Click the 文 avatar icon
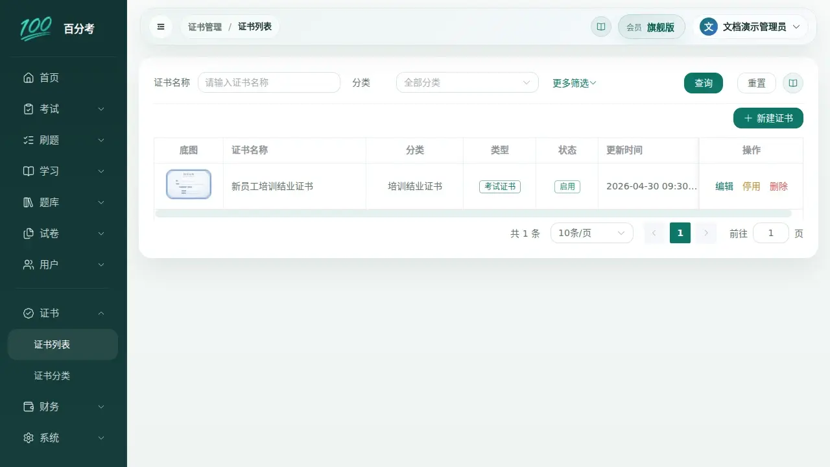This screenshot has width=830, height=467. click(x=709, y=27)
